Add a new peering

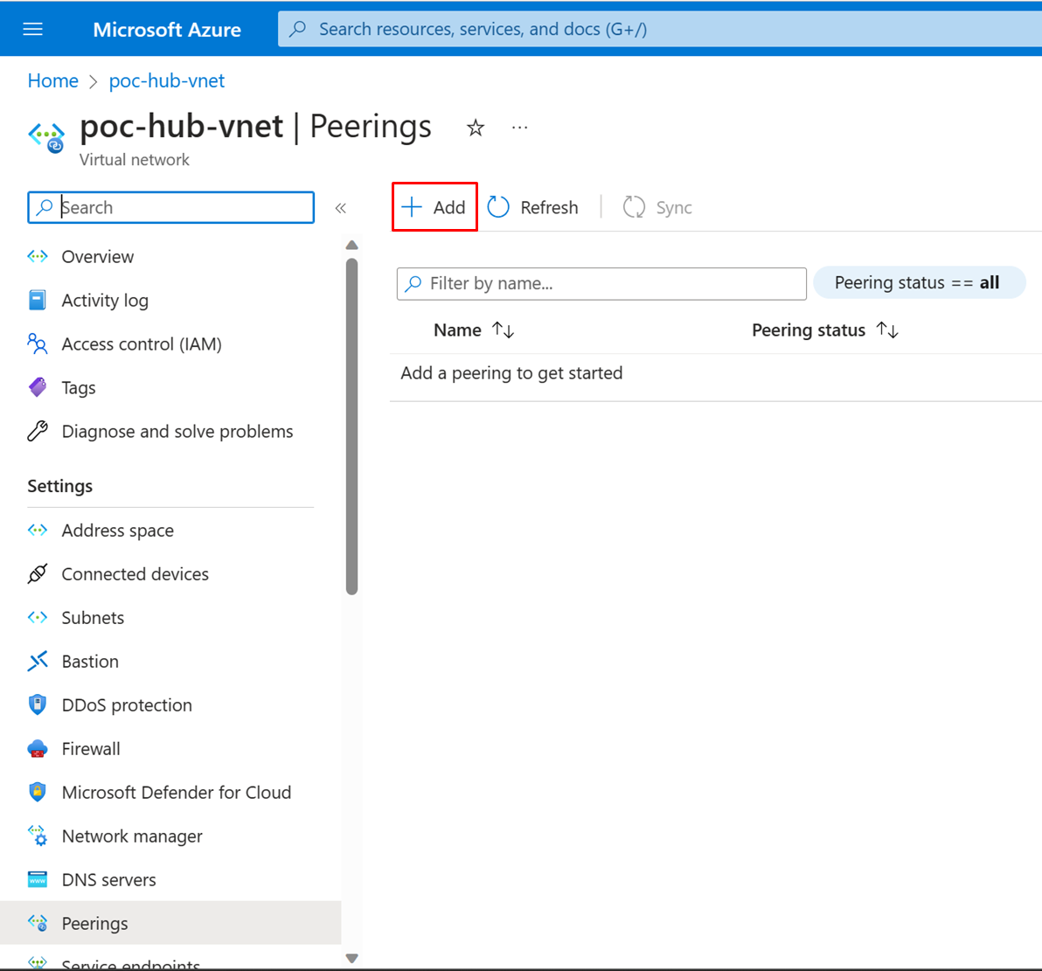[x=434, y=207]
